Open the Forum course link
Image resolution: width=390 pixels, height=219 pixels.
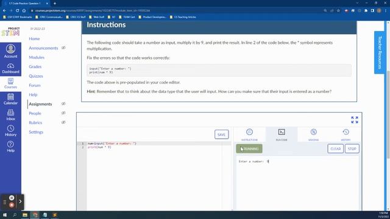(x=35, y=85)
